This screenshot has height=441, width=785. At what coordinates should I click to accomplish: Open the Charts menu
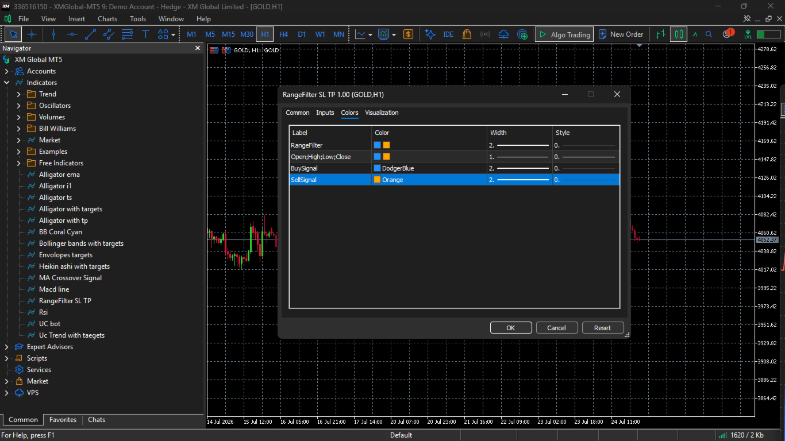[107, 19]
